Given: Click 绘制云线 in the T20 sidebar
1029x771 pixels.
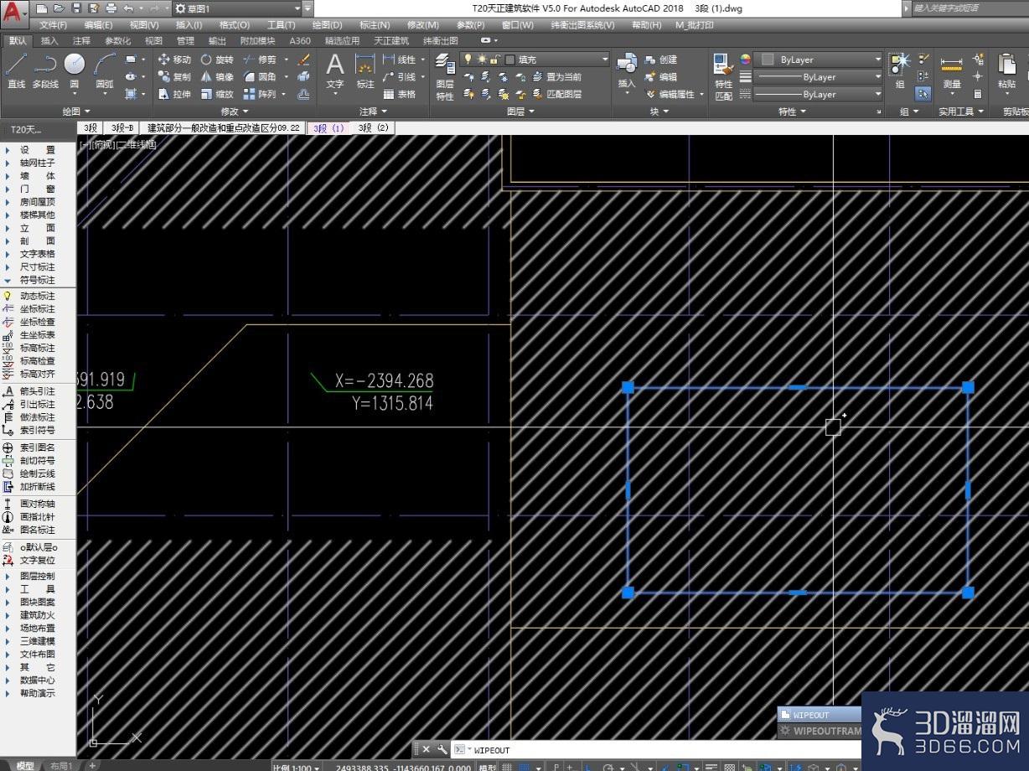Looking at the screenshot, I should (x=38, y=473).
